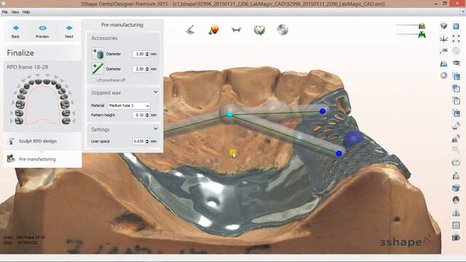Image resolution: width=466 pixels, height=262 pixels.
Task: Click the fourth layered copy icon
Action: pos(456,113)
